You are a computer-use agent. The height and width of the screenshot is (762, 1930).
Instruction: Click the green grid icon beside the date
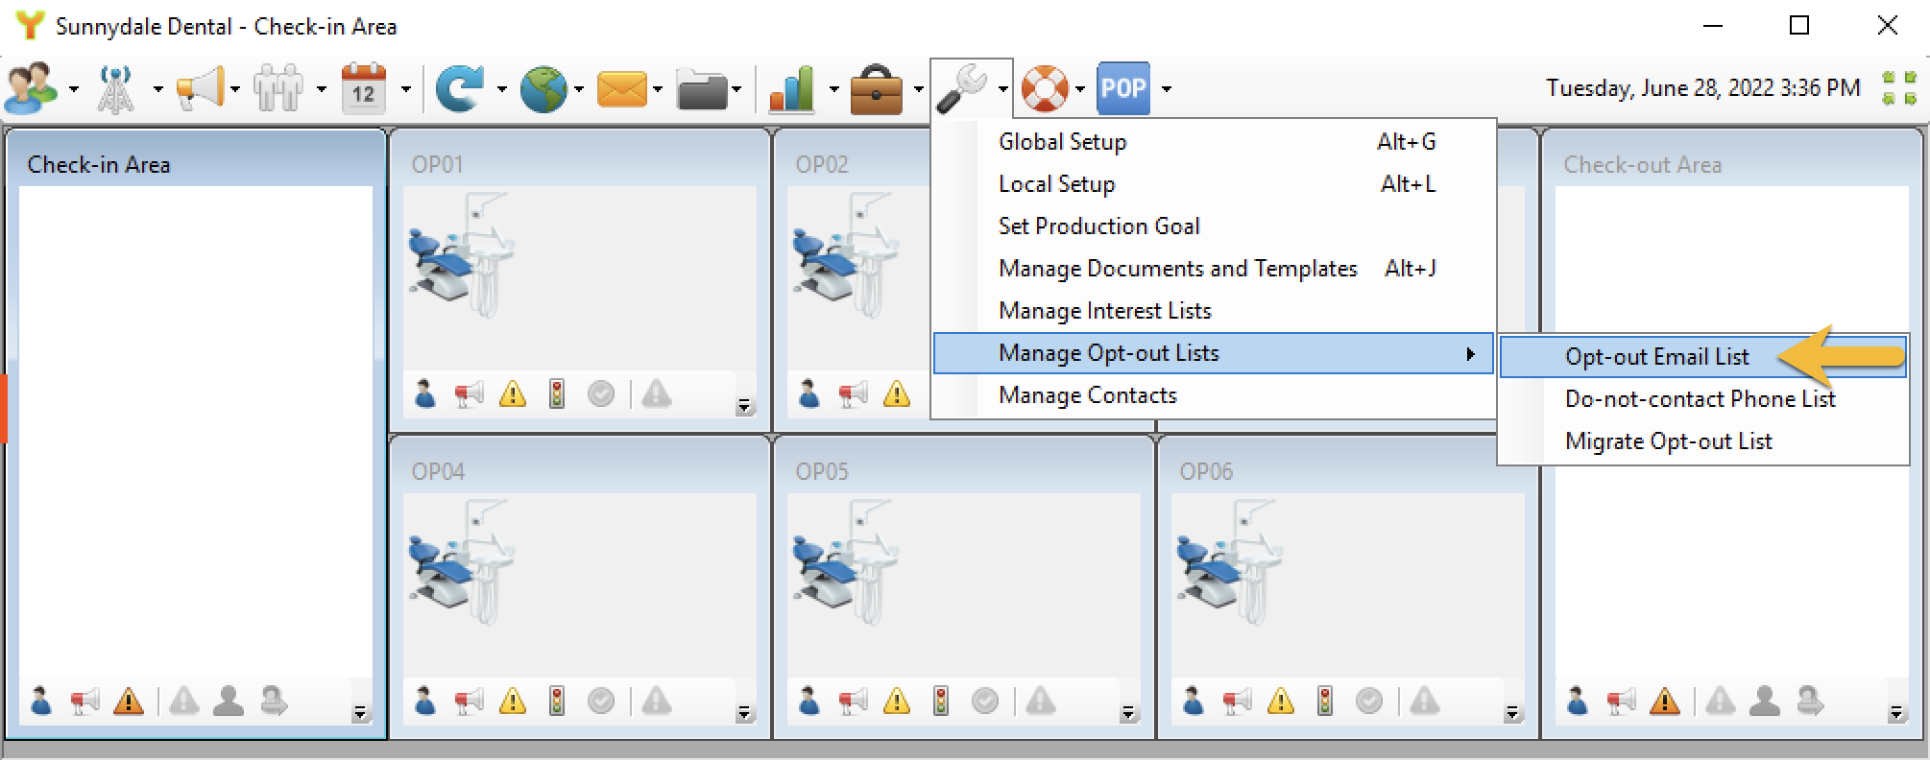[1898, 88]
